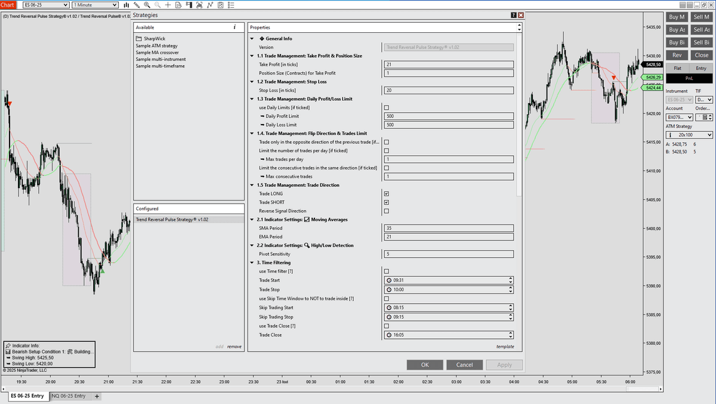Image resolution: width=716 pixels, height=404 pixels.
Task: Open the Data Box icon
Action: pos(179,5)
